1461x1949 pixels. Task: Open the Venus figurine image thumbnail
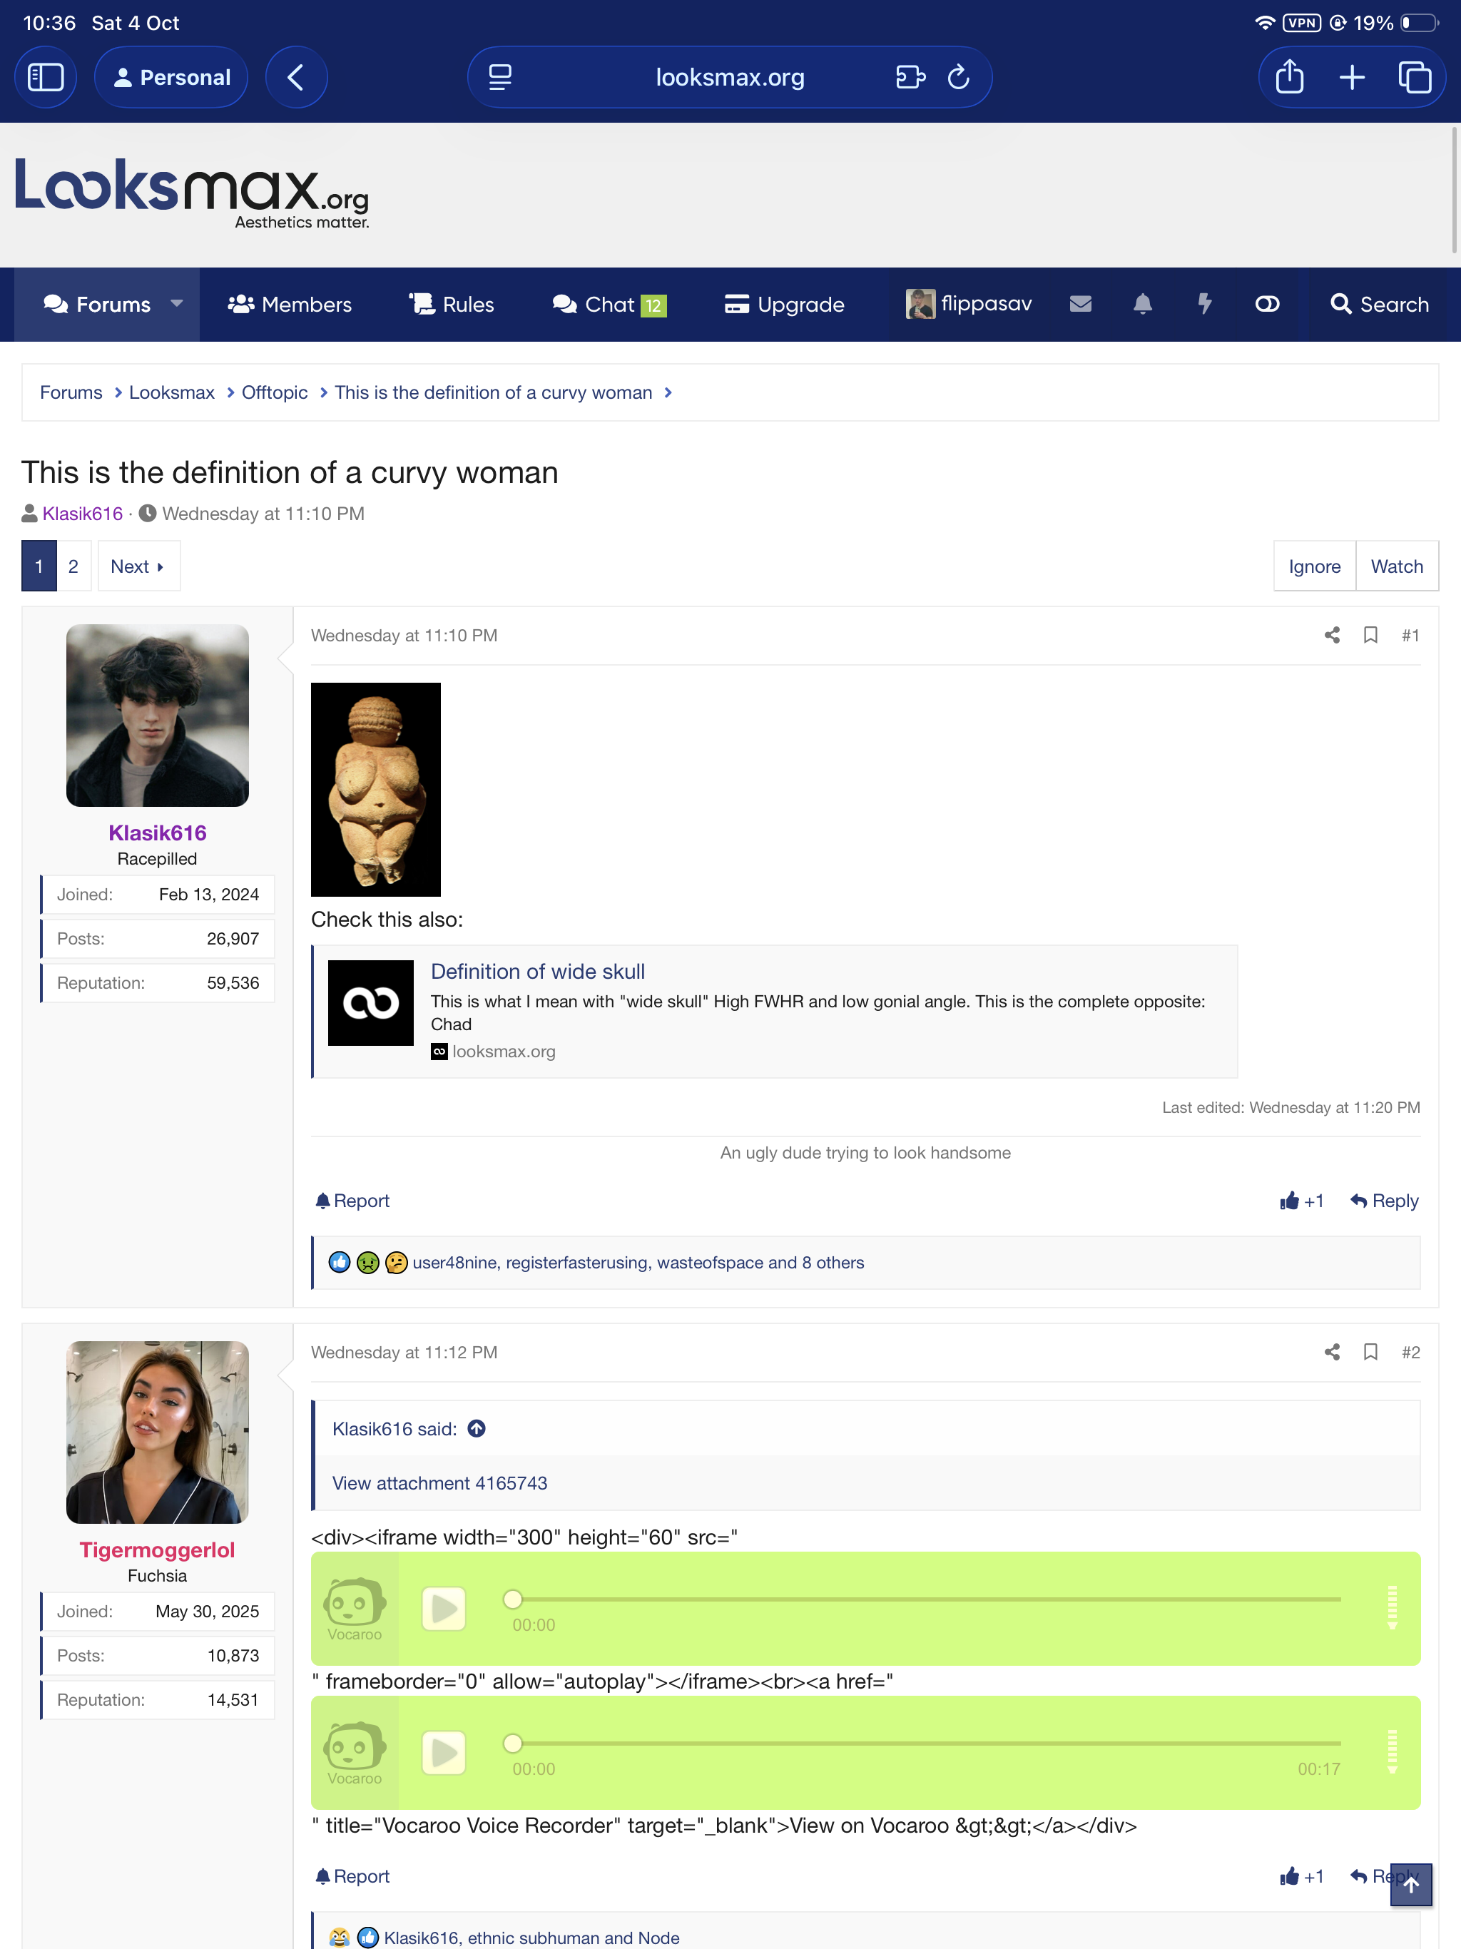(375, 790)
